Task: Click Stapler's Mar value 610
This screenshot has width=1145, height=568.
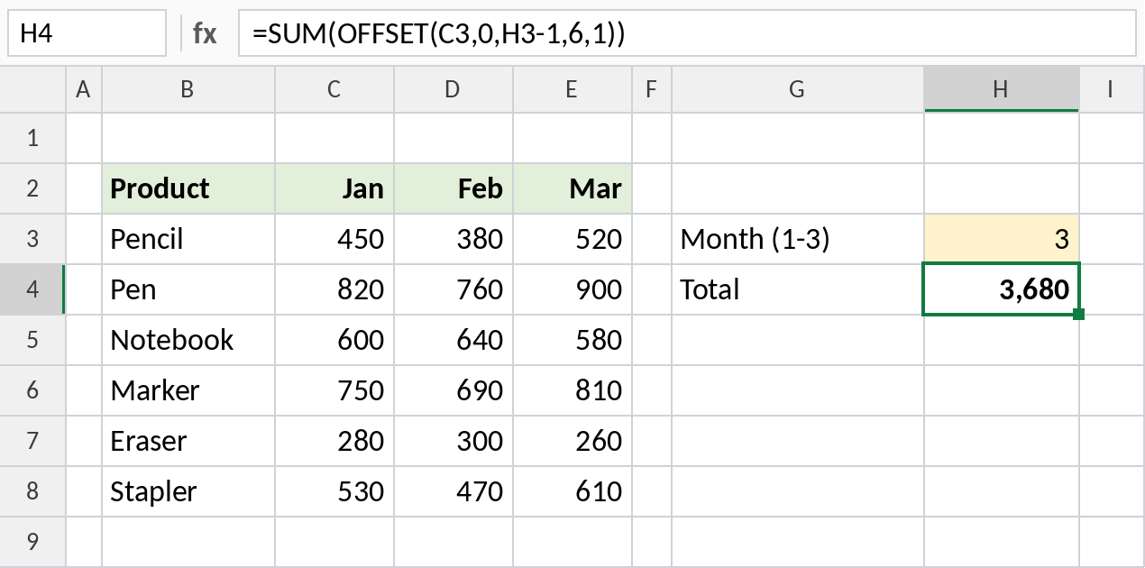Action: click(572, 491)
